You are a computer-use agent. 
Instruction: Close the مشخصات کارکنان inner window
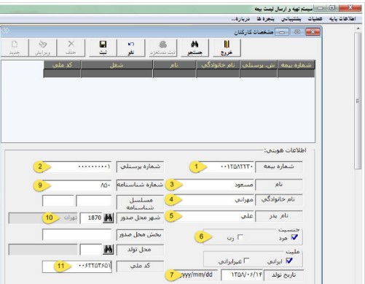pyautogui.click(x=313, y=32)
